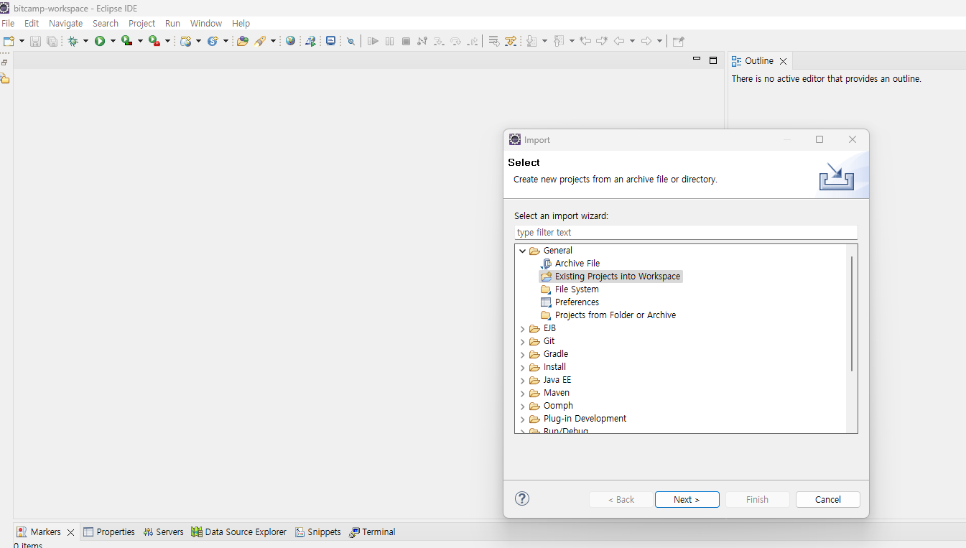The width and height of the screenshot is (966, 548).
Task: Click the Search flashlight icon
Action: click(260, 41)
